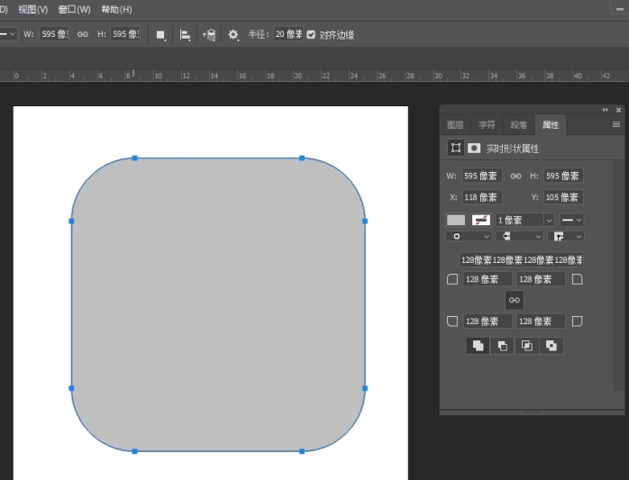Toggle width-height link in options bar
The width and height of the screenshot is (629, 480).
click(x=82, y=34)
